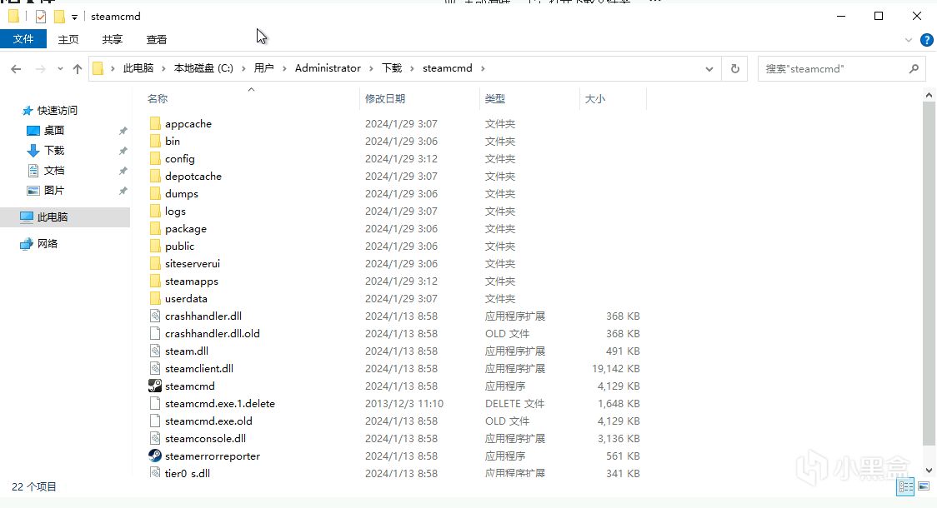This screenshot has height=508, width=937.
Task: Open the Customize Quick Access Toolbar dropdown
Action: 74,17
